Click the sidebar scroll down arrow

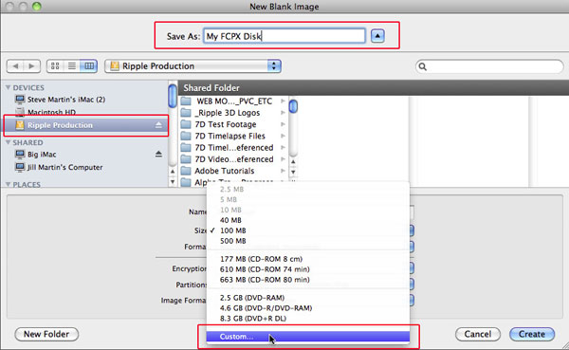(x=173, y=181)
